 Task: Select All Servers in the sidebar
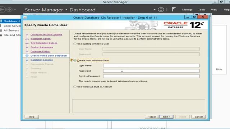[11, 30]
